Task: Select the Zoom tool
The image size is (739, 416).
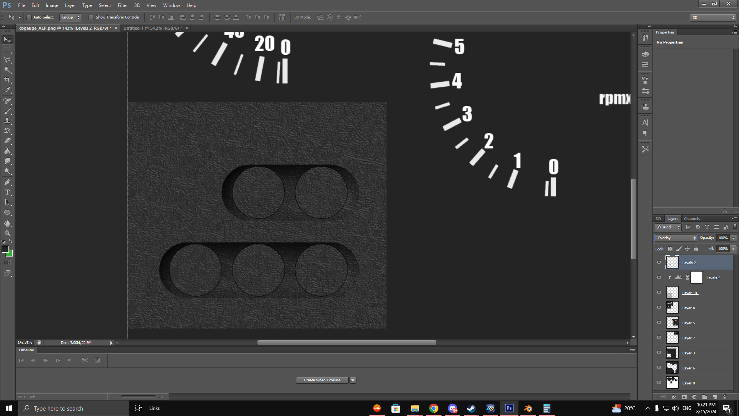Action: point(7,233)
